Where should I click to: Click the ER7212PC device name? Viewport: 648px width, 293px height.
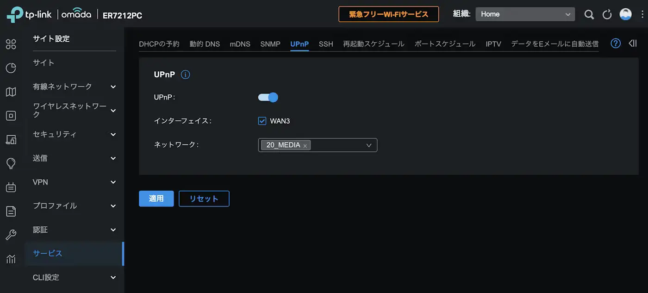[122, 16]
